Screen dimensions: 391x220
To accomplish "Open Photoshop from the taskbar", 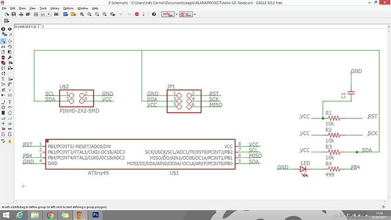I will [96, 215].
